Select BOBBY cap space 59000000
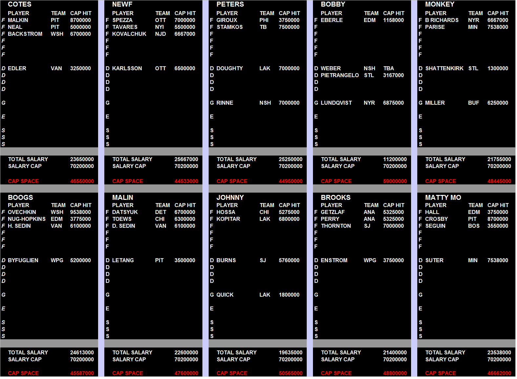517x379 pixels. [x=395, y=181]
